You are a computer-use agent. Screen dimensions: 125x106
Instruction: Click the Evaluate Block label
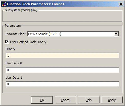[15, 34]
